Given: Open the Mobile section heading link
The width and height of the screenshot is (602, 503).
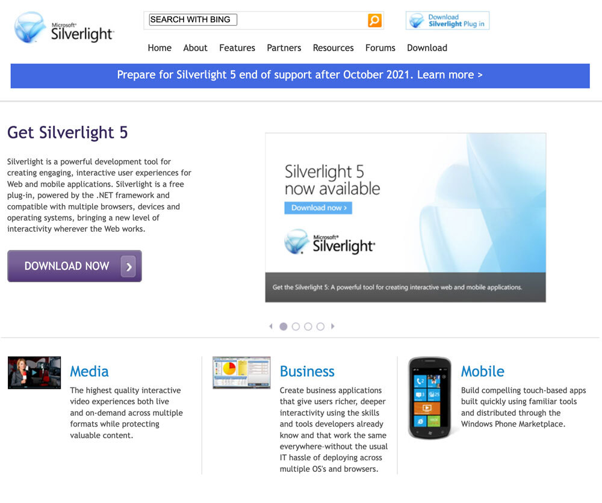Looking at the screenshot, I should pos(483,371).
